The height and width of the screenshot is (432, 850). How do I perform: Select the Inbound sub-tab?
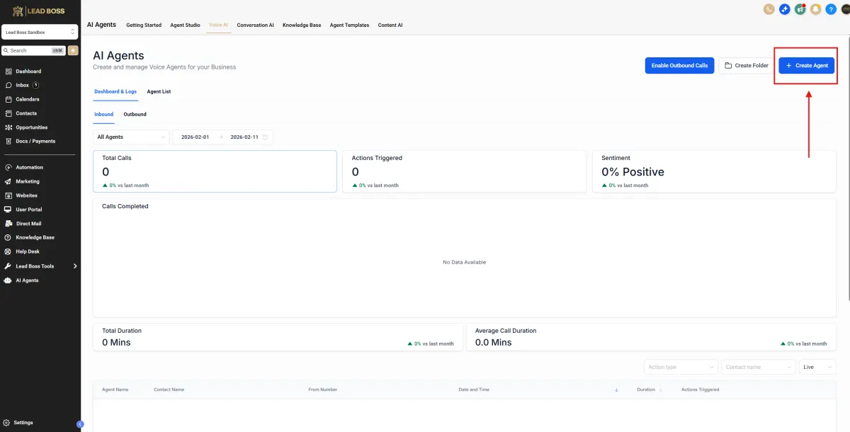(x=103, y=114)
